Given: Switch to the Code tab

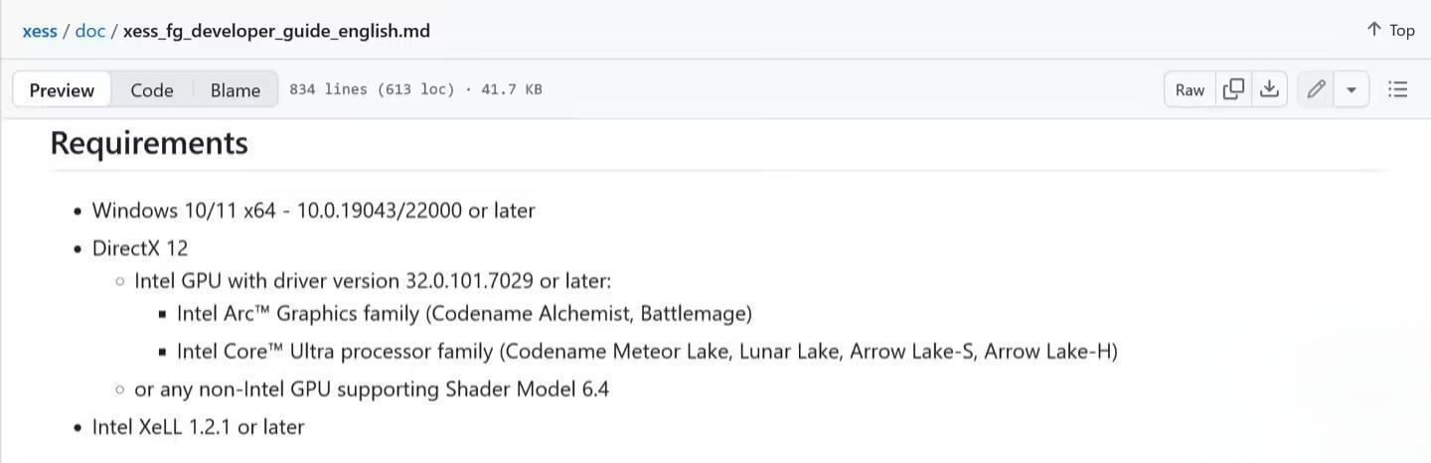Looking at the screenshot, I should 152,89.
